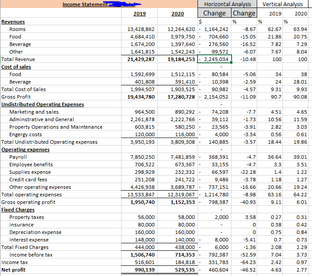Viewport: 312px width, 276px height.
Task: Select the bold 2020 column header
Action: click(178, 14)
